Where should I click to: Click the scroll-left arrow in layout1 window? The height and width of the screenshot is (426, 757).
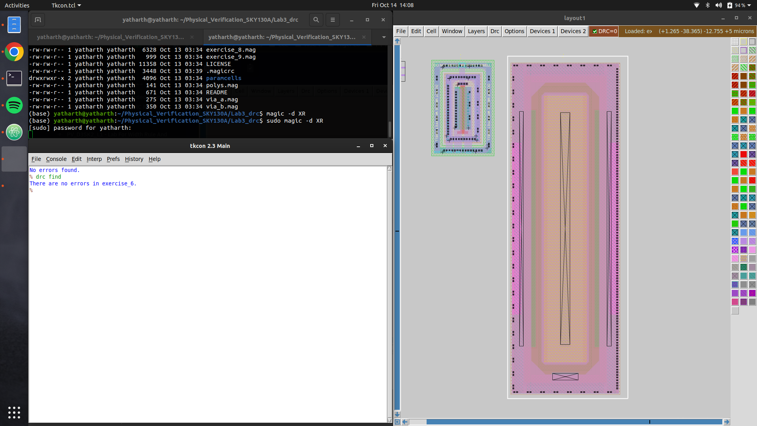tap(405, 422)
